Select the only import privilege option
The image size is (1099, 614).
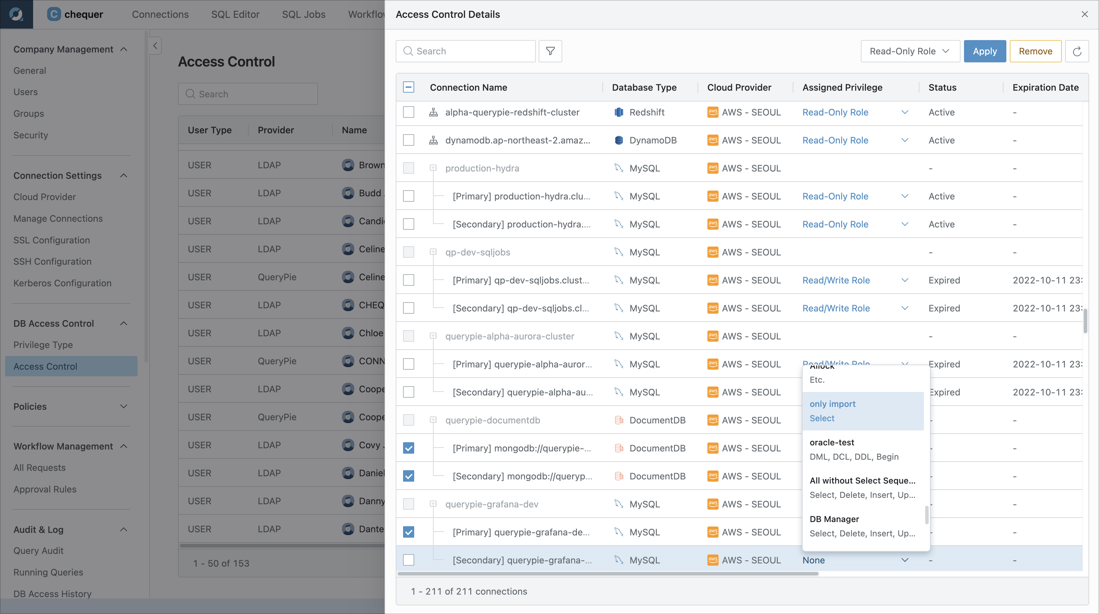click(x=863, y=411)
